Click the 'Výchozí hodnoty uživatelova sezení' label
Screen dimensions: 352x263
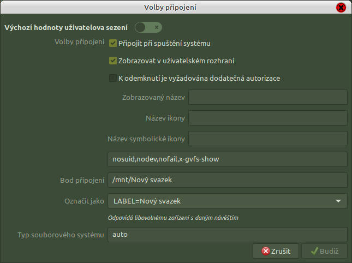pos(66,27)
